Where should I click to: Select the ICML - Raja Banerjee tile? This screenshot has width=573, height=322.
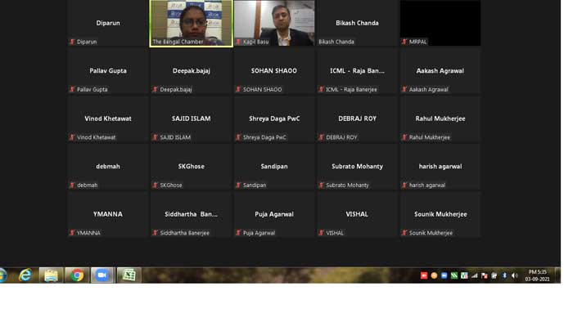click(x=357, y=71)
